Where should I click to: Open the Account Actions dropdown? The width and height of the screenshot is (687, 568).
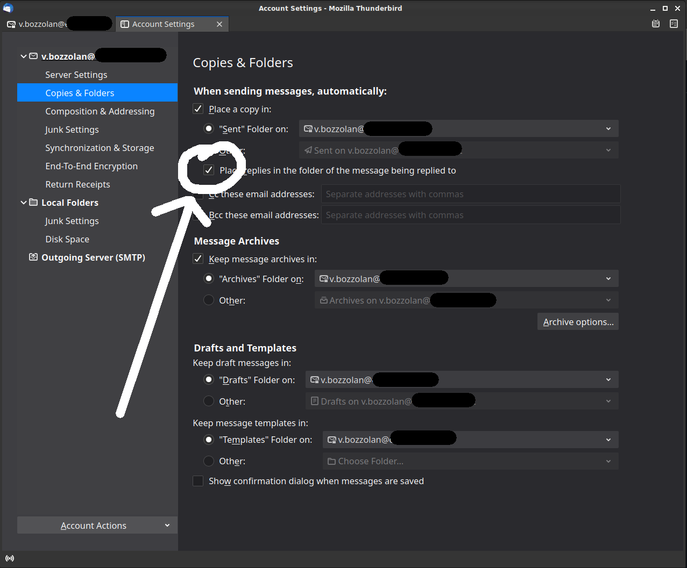[97, 526]
